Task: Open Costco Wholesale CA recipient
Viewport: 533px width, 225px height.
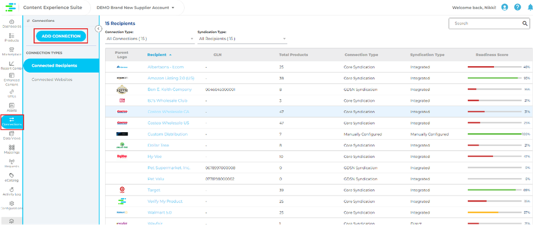Action: tap(168, 112)
